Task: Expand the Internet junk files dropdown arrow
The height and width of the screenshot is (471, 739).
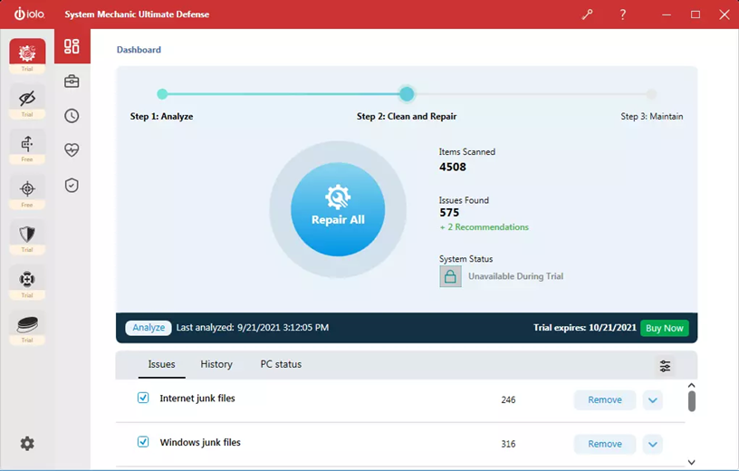Action: click(x=652, y=399)
